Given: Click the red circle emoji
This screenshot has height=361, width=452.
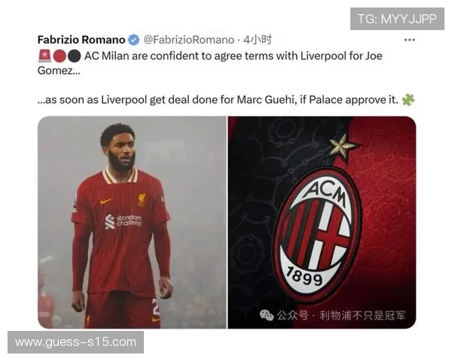Looking at the screenshot, I should click(60, 56).
